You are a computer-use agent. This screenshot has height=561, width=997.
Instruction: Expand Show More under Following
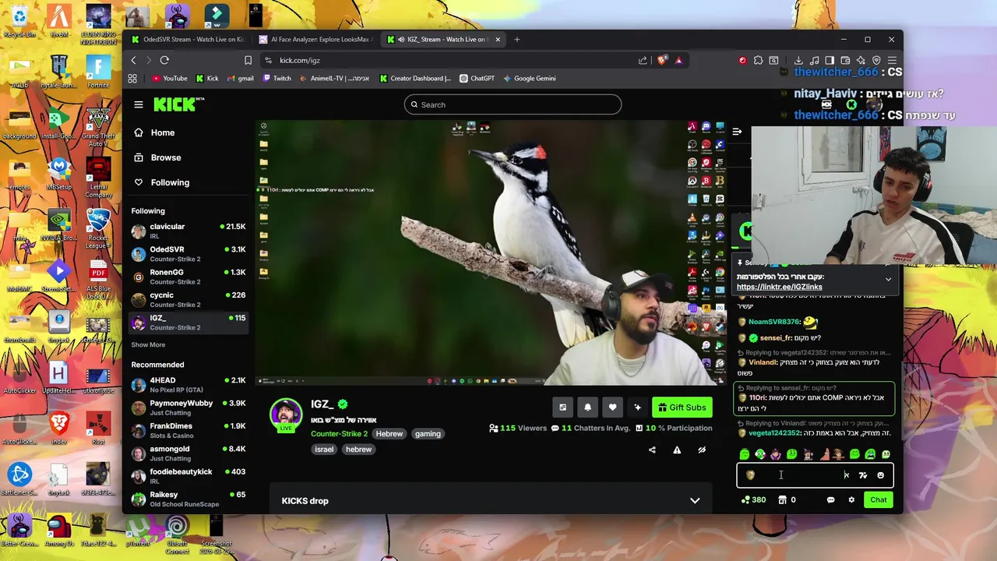point(148,344)
